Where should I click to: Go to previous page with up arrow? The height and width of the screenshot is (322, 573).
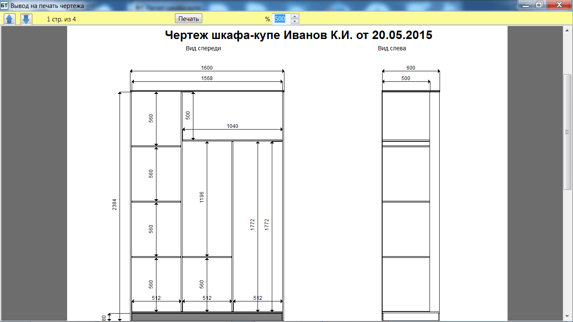[x=10, y=19]
